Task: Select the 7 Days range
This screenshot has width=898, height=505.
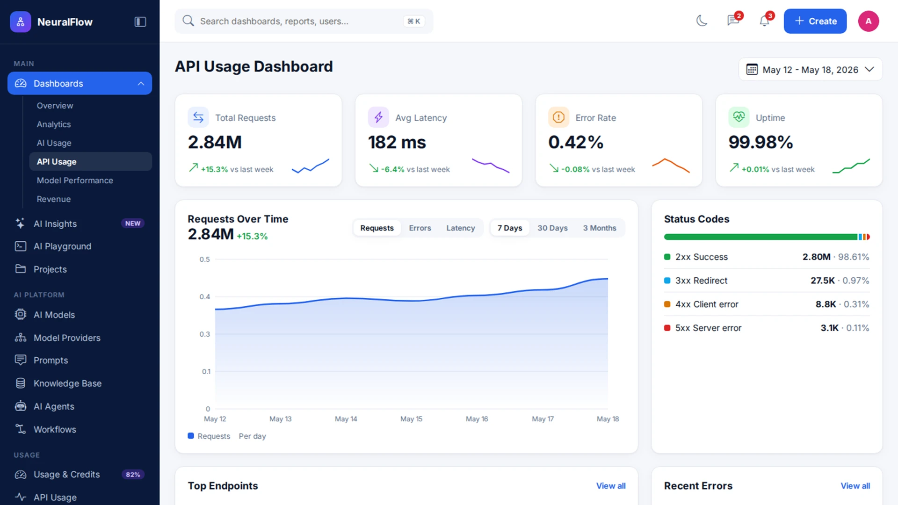Action: pyautogui.click(x=510, y=228)
